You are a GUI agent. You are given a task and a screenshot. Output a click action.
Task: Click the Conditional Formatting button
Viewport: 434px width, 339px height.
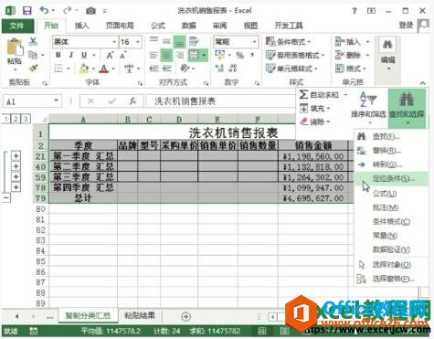point(288,41)
